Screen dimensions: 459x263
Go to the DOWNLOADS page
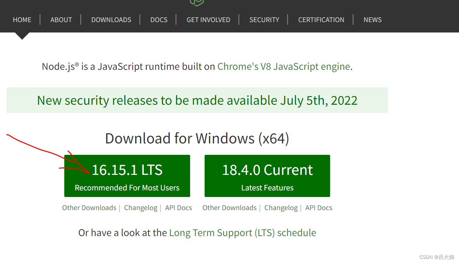click(111, 20)
